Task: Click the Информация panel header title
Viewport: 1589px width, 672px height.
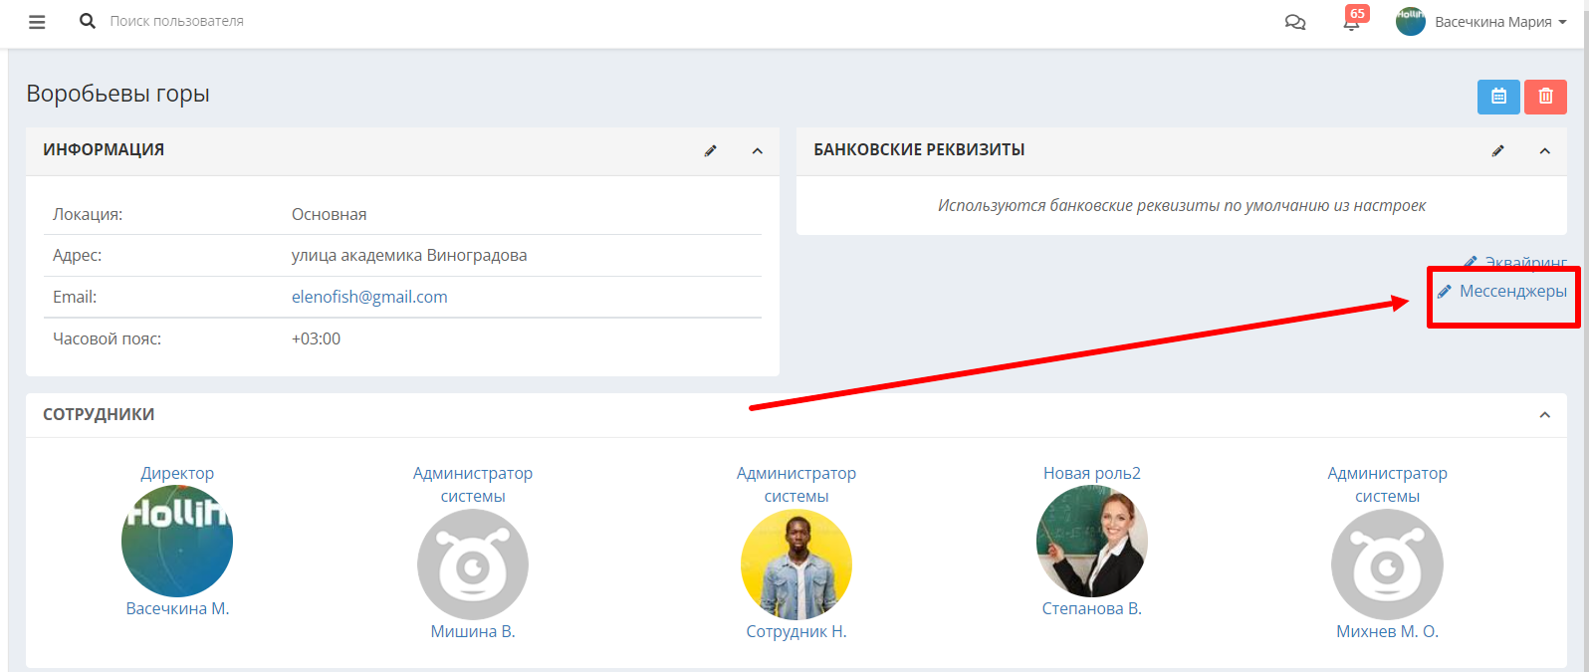Action: (104, 149)
